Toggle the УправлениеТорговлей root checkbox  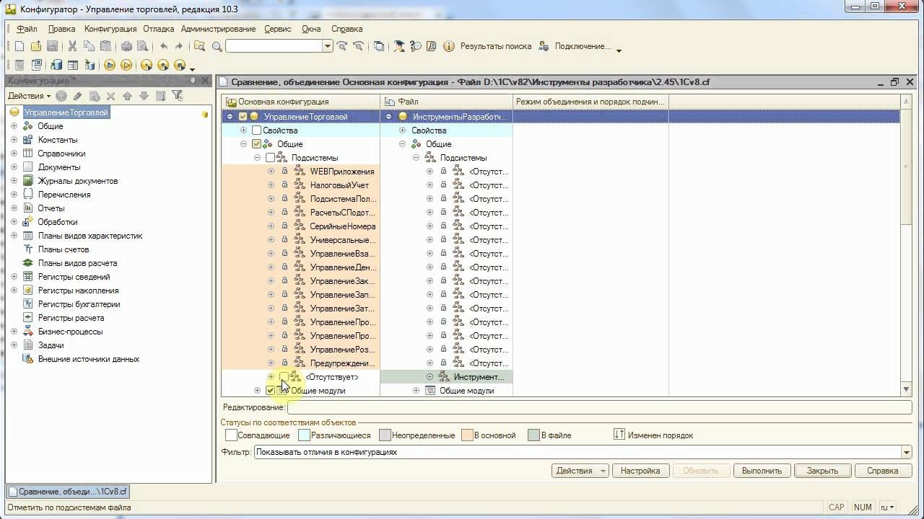[x=243, y=117]
